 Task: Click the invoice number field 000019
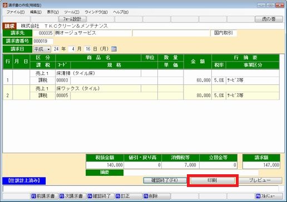(43, 41)
